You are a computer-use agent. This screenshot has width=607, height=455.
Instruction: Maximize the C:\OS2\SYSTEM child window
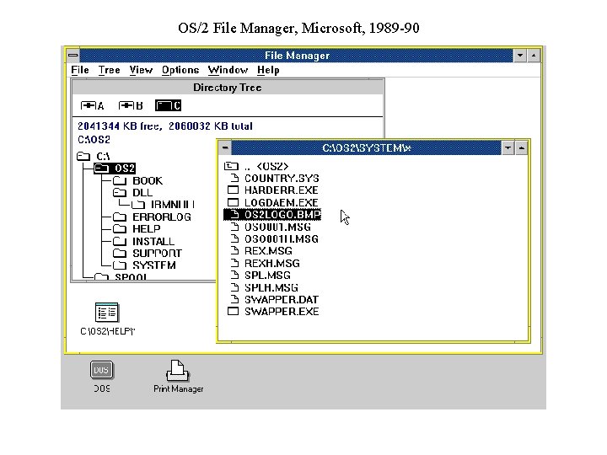click(522, 147)
